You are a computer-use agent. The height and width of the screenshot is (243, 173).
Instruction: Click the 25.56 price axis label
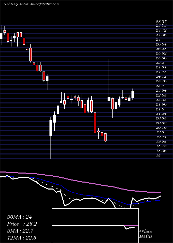pos(161,58)
